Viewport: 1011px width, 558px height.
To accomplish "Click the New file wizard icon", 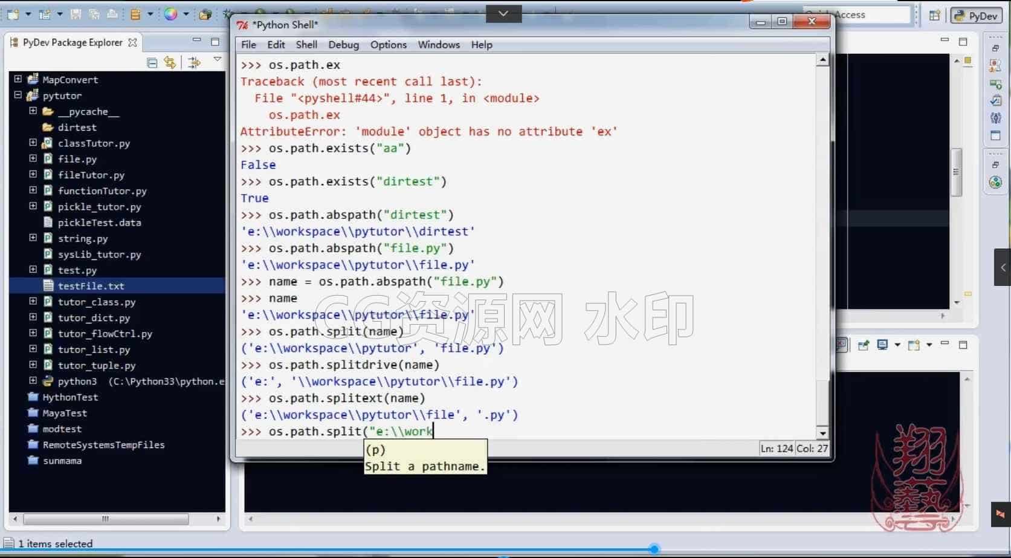I will click(13, 14).
